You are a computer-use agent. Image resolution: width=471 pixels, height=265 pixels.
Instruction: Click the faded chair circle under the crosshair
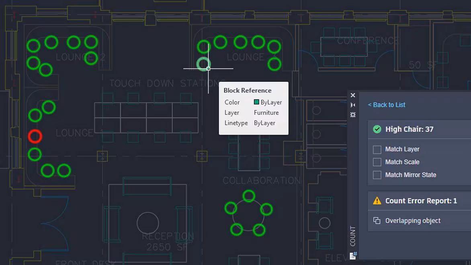203,64
